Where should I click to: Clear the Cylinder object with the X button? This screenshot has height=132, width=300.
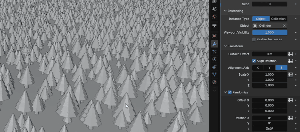click(284, 26)
